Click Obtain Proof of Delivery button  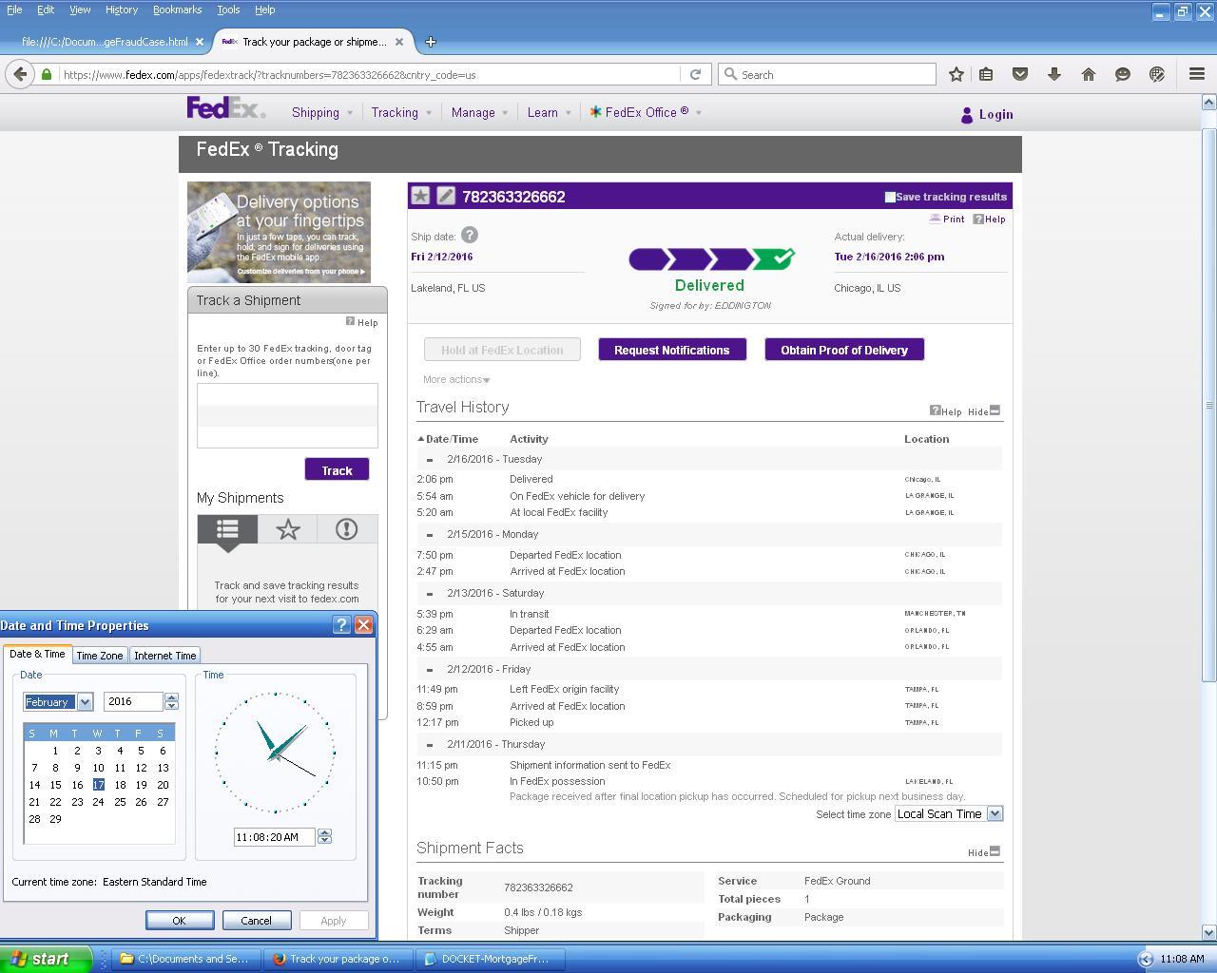(x=844, y=350)
